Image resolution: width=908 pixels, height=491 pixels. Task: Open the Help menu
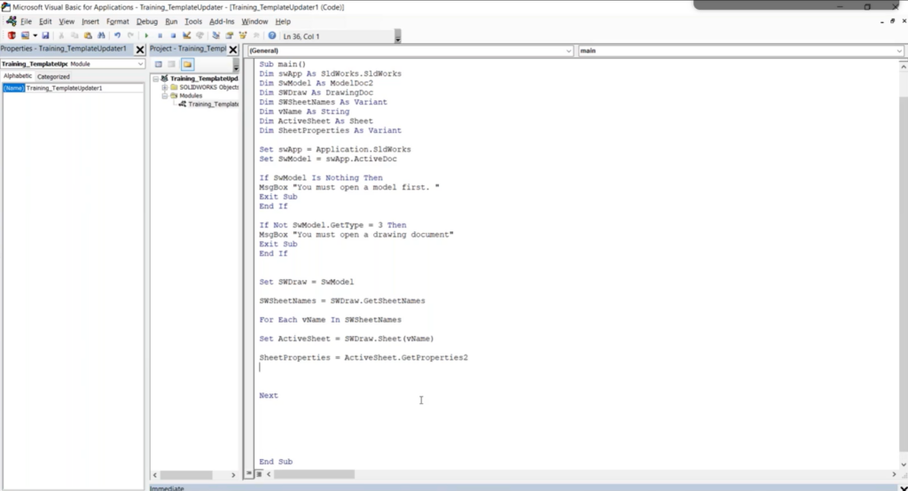click(x=283, y=21)
